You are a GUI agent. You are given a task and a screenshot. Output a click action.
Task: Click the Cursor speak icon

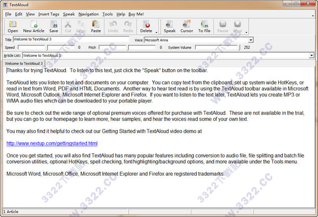[x=187, y=27]
